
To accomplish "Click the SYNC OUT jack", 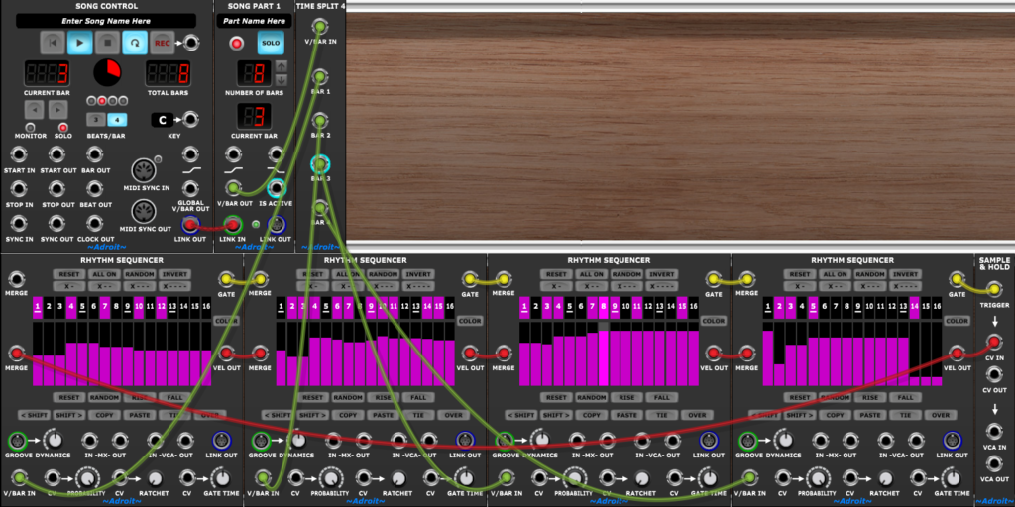I will (x=56, y=223).
